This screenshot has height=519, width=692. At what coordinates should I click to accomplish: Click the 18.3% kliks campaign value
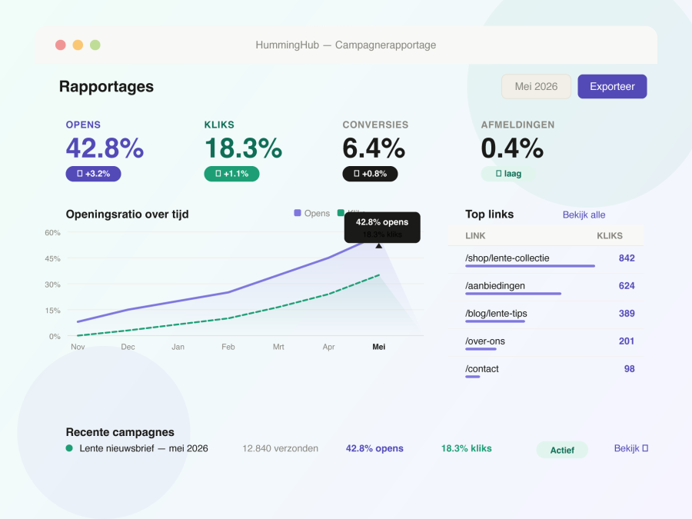tap(467, 448)
